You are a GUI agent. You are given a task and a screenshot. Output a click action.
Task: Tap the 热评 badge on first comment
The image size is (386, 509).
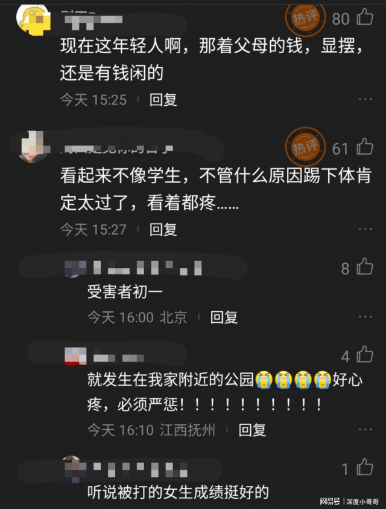pyautogui.click(x=305, y=18)
